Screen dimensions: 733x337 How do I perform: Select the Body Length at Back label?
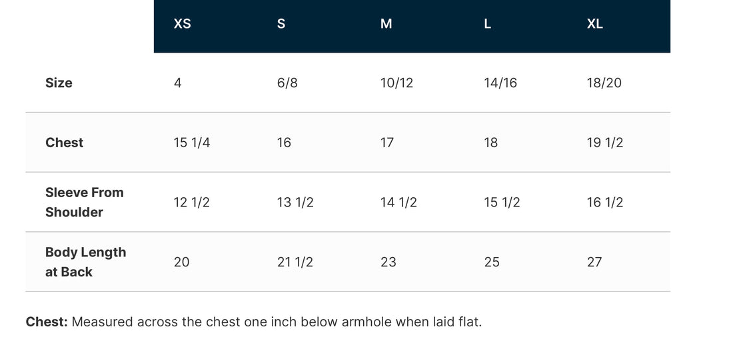tap(85, 262)
